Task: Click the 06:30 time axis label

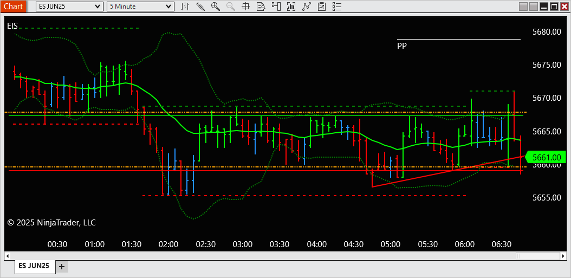Action: point(502,244)
